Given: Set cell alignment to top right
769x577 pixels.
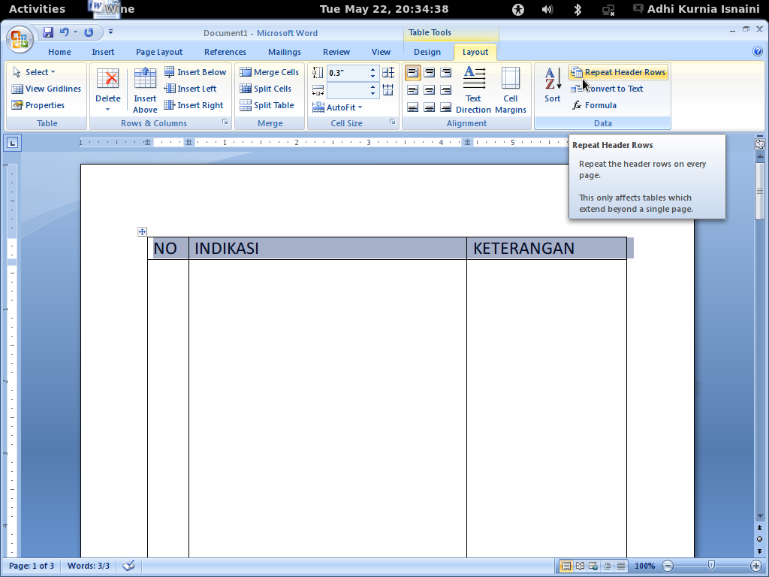Looking at the screenshot, I should pyautogui.click(x=445, y=73).
